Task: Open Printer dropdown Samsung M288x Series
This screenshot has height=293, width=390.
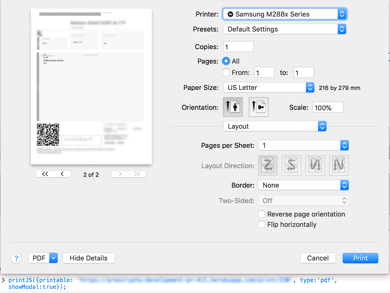Action: 285,14
